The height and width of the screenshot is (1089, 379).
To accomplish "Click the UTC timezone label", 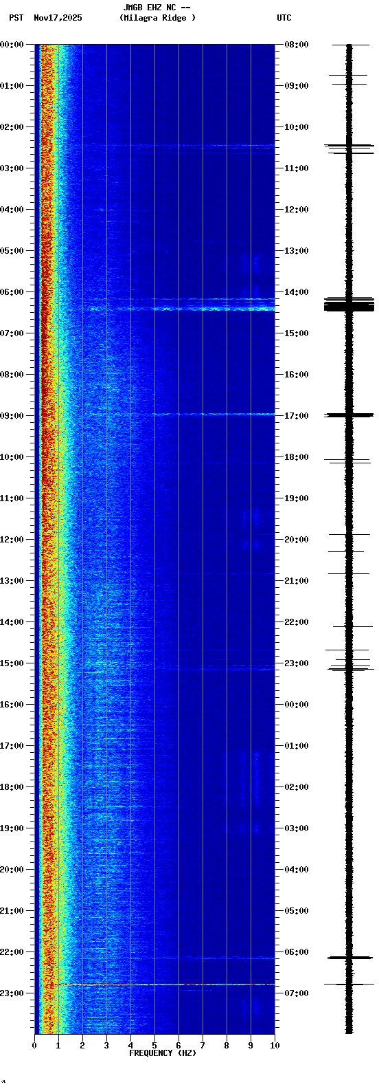I will pos(284,18).
